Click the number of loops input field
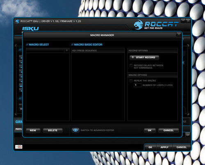Image resolution: width=205 pixels, height=165 pixels. (x=137, y=85)
